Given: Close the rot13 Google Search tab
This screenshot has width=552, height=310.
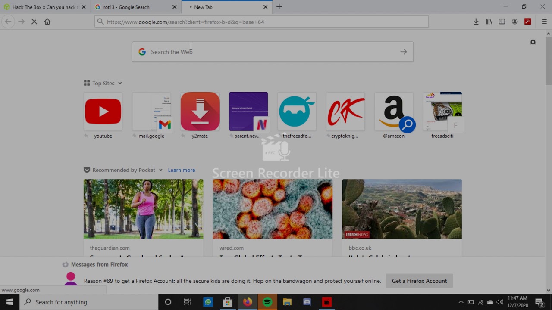Looking at the screenshot, I should coord(175,7).
